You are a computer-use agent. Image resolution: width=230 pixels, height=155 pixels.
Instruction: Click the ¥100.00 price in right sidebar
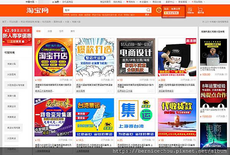coord(205,74)
